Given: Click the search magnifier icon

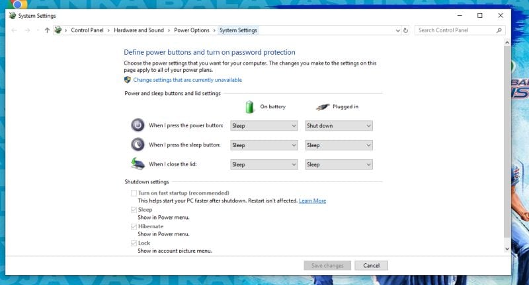Looking at the screenshot, I should (x=499, y=30).
